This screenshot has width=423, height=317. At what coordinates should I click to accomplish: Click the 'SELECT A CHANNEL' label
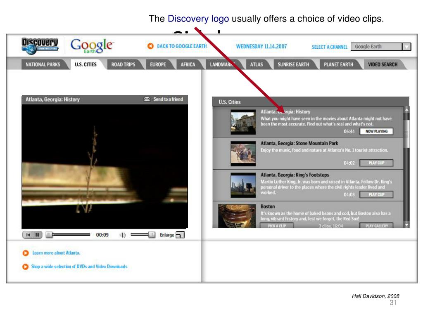coord(329,47)
